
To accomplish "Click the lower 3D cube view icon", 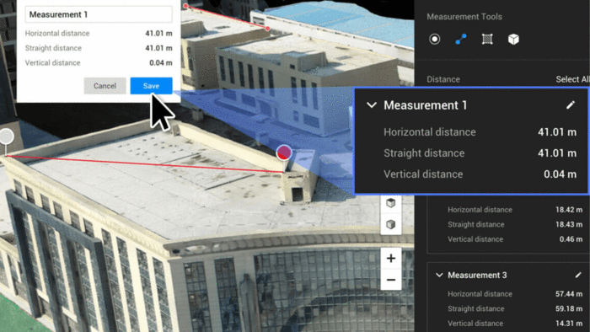I will (391, 224).
